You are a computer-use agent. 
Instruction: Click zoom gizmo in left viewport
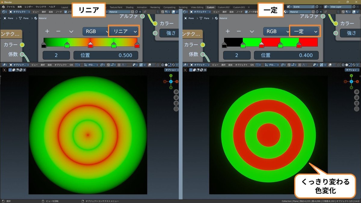click(x=176, y=92)
